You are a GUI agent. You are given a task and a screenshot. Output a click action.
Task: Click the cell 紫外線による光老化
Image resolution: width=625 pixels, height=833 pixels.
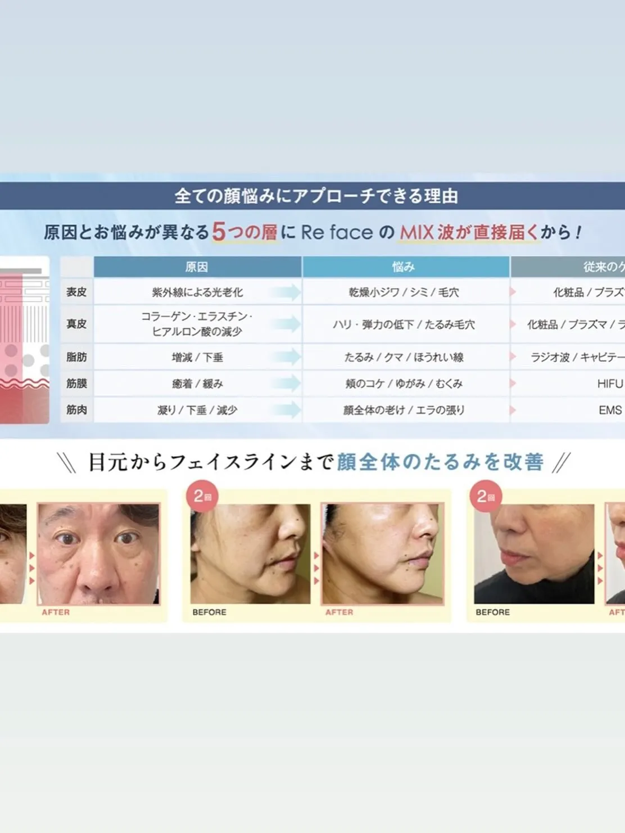197,292
